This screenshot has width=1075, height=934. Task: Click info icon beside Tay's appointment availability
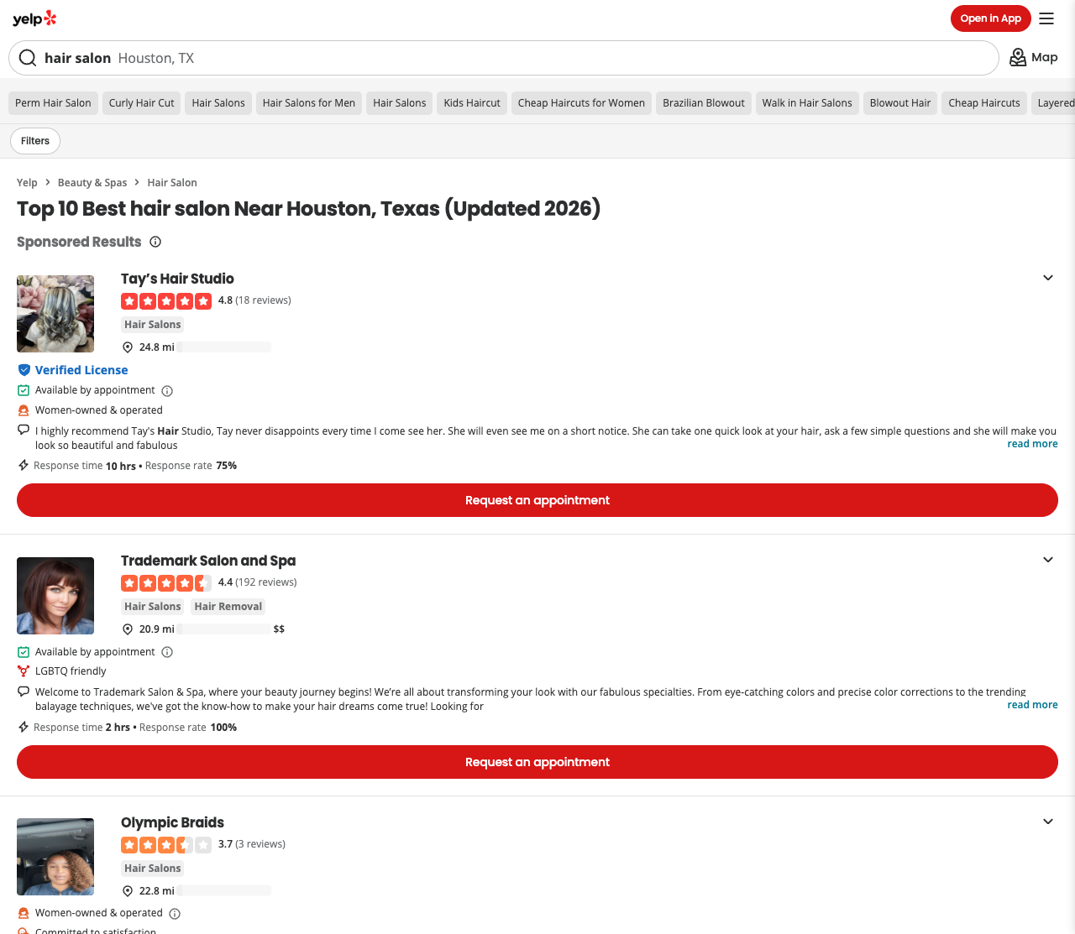pyautogui.click(x=167, y=391)
